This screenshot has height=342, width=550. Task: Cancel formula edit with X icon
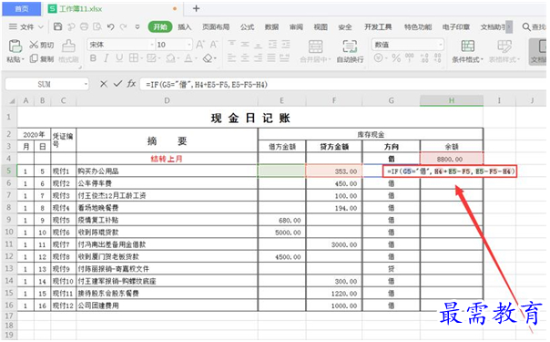104,84
